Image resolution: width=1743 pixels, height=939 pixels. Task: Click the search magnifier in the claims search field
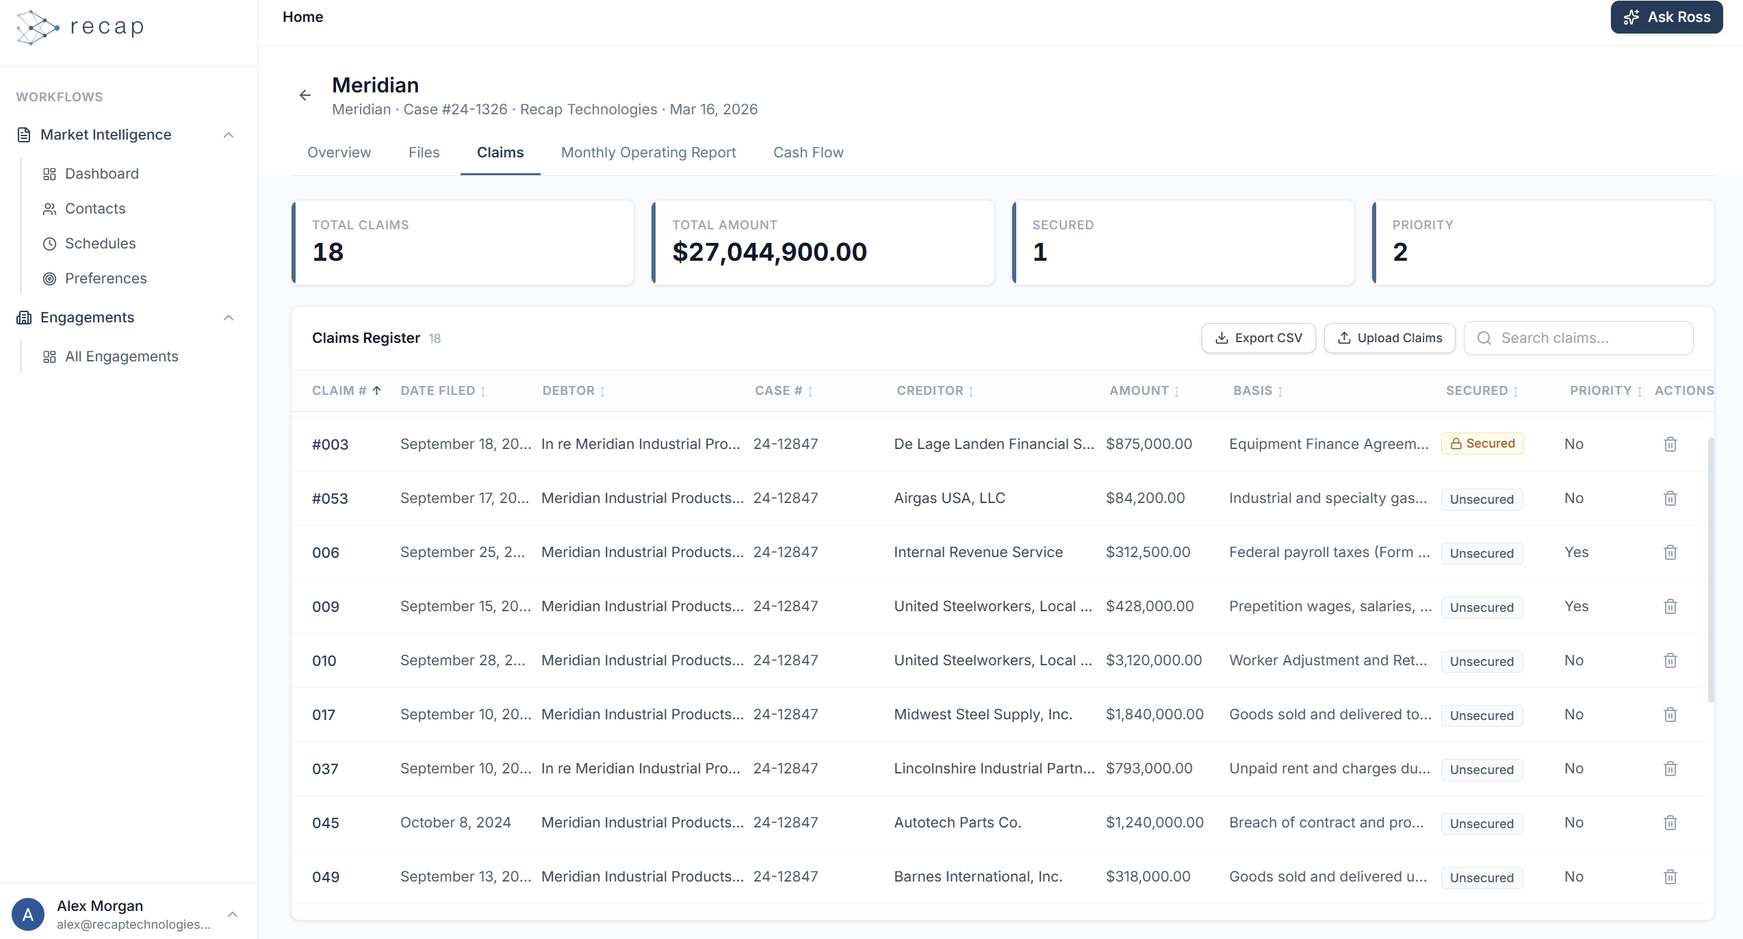(x=1484, y=337)
